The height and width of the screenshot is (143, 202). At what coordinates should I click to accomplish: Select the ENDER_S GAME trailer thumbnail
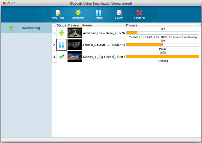click(75, 44)
